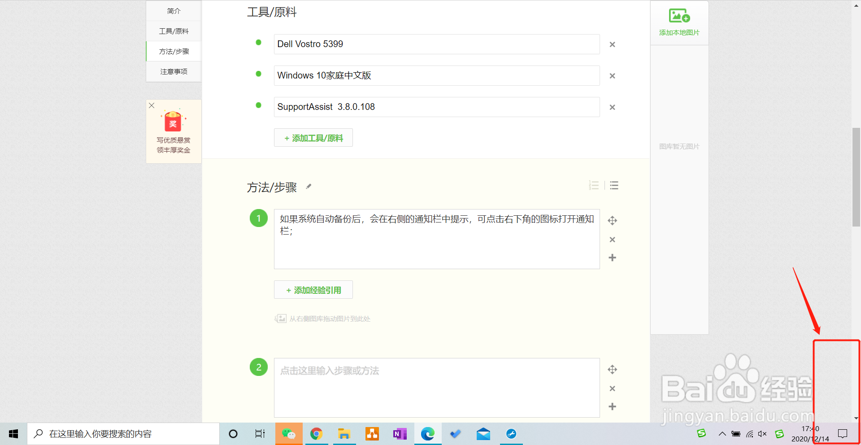This screenshot has height=445, width=861.
Task: Go to the 工具/原料 section in sidebar
Action: click(x=174, y=31)
